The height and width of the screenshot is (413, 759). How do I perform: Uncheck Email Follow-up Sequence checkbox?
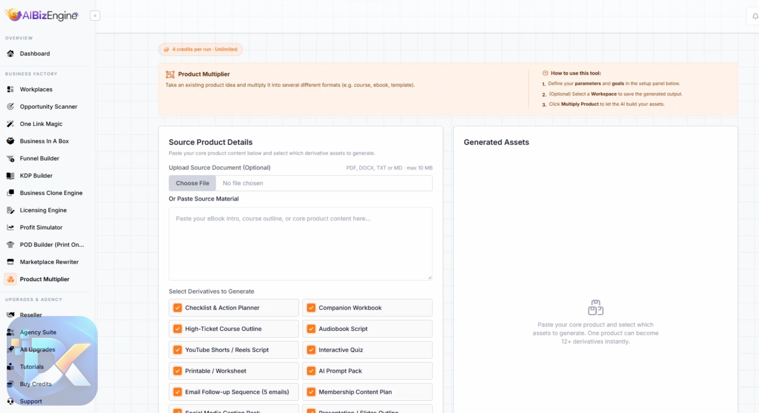pos(177,392)
